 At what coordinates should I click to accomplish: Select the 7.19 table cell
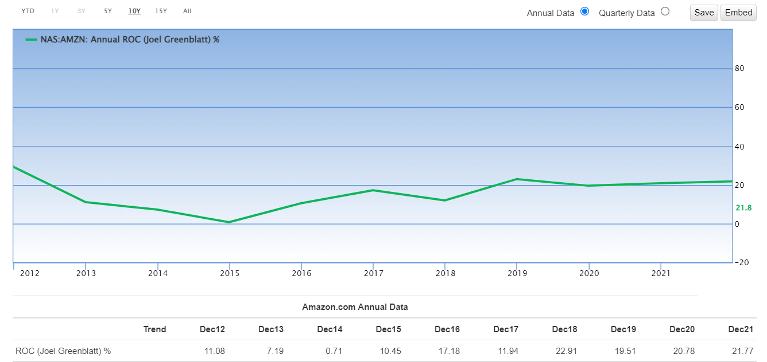(276, 351)
